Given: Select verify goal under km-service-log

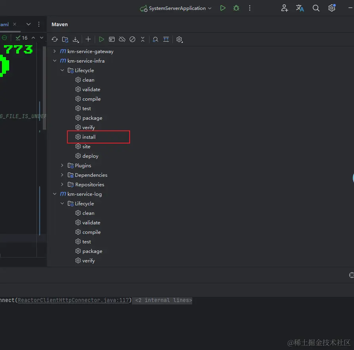Looking at the screenshot, I should [85, 260].
